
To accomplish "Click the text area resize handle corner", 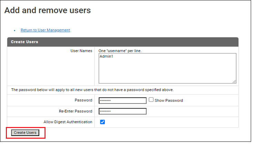I will (x=234, y=81).
